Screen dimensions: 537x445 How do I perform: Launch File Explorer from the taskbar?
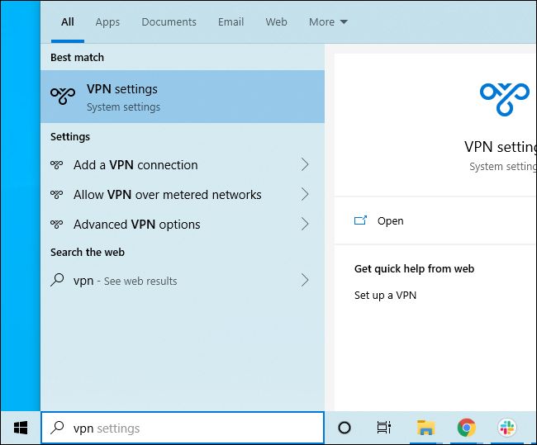click(x=425, y=428)
